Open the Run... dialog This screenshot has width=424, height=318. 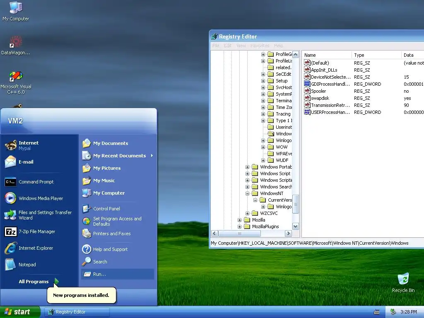click(117, 274)
